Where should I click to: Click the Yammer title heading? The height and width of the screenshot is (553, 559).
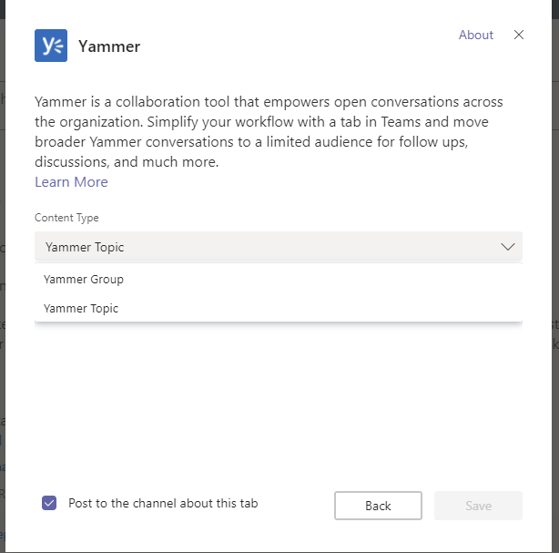tap(109, 46)
